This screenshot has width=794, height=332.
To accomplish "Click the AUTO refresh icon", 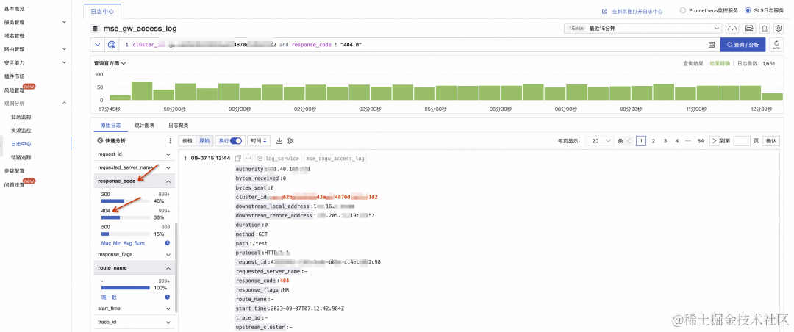I will (776, 45).
